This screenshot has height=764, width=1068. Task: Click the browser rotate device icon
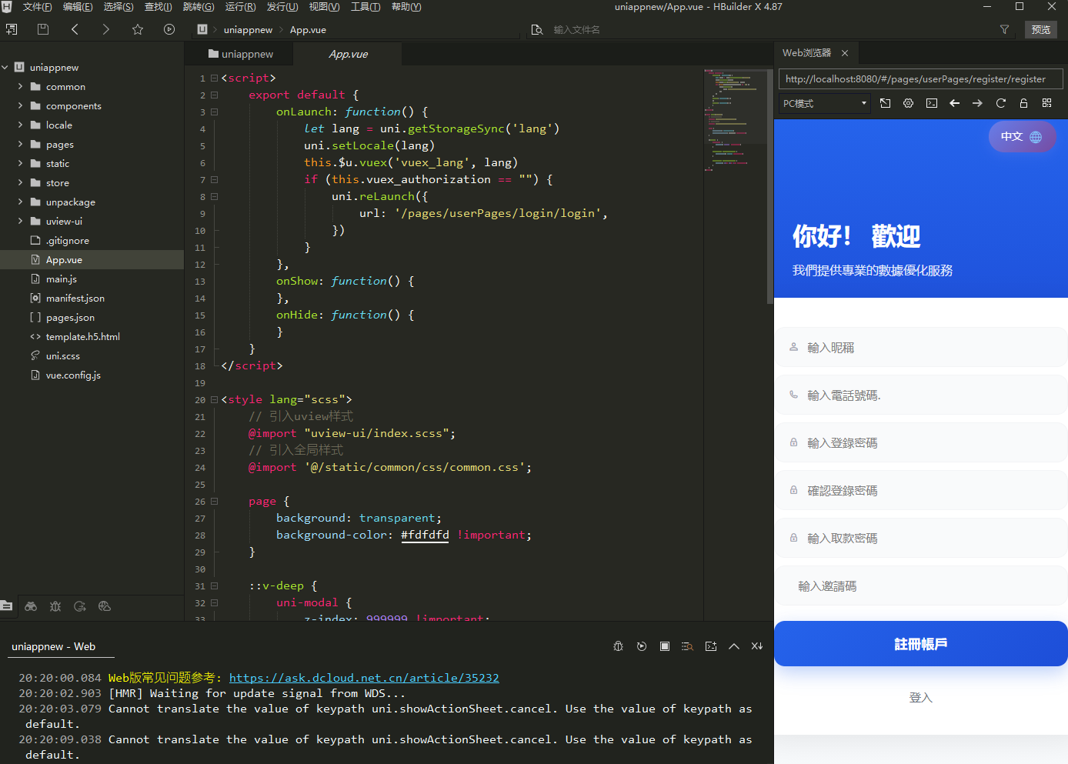(886, 103)
